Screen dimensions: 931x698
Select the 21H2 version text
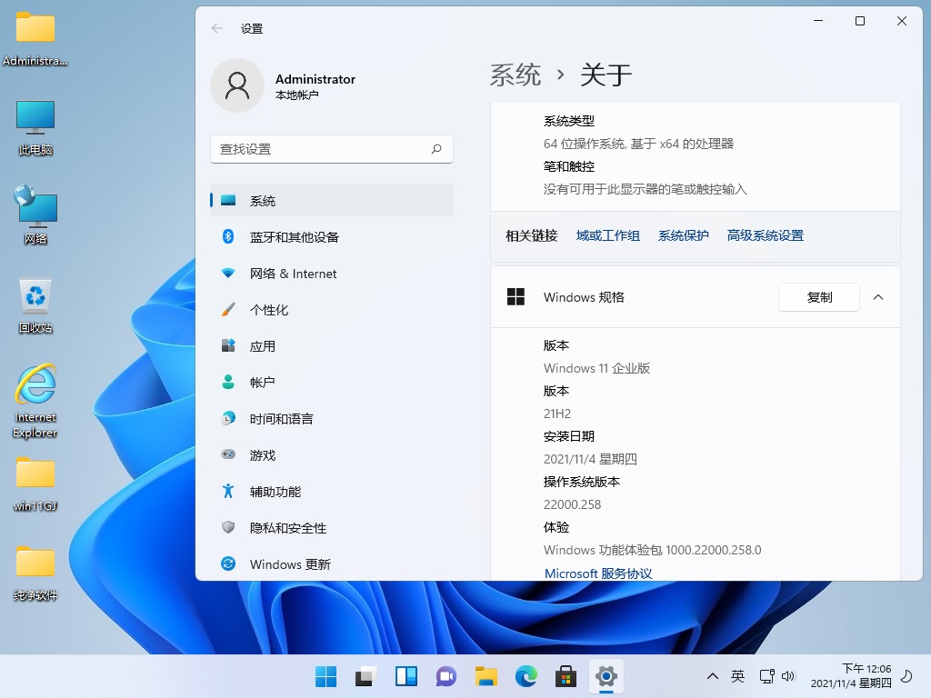pyautogui.click(x=557, y=414)
